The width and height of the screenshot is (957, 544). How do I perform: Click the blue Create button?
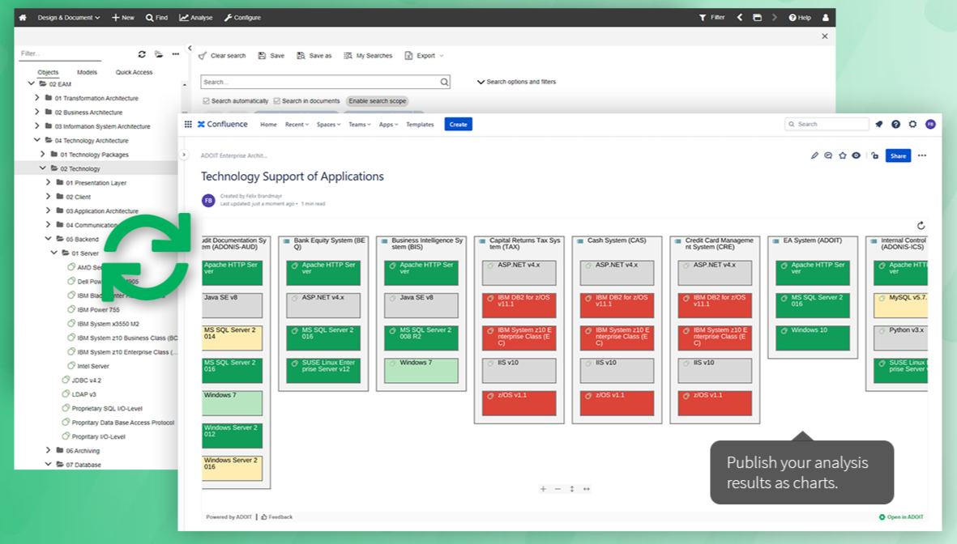pyautogui.click(x=458, y=125)
